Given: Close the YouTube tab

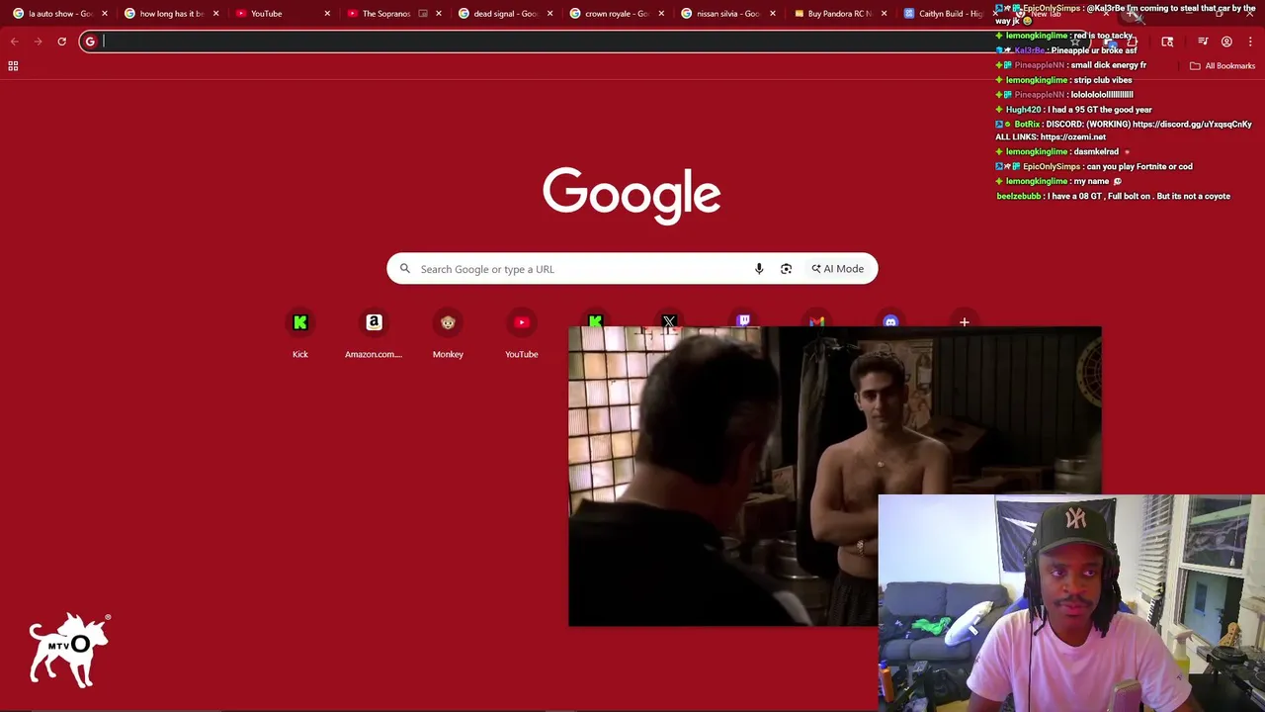Looking at the screenshot, I should pos(327,14).
